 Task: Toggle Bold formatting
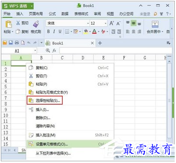click(x=49, y=31)
